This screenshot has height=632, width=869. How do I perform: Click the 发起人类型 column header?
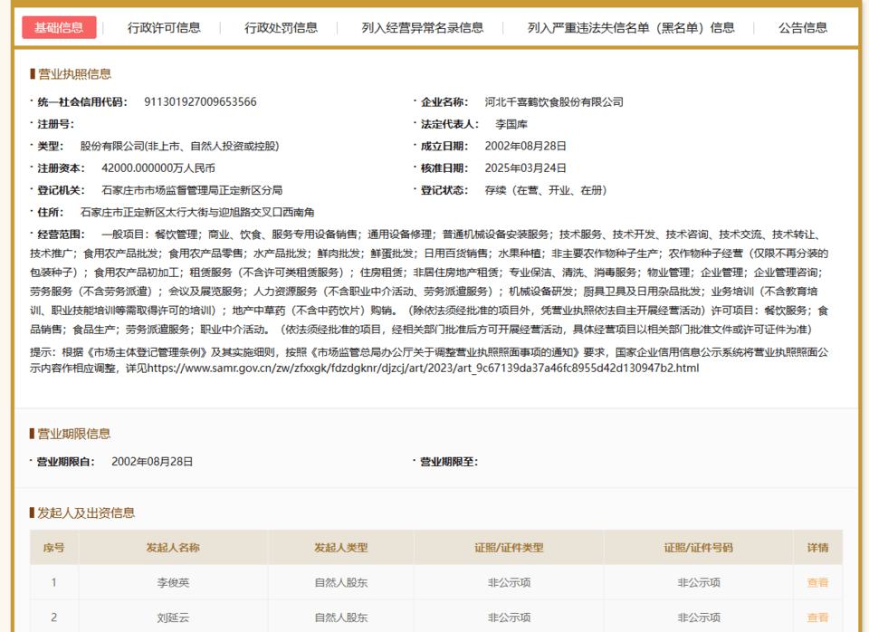pyautogui.click(x=342, y=548)
